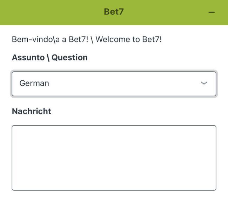Screen dimensions: 228x209
Task: Toggle the language dropdown's down arrow
Action: tap(203, 83)
